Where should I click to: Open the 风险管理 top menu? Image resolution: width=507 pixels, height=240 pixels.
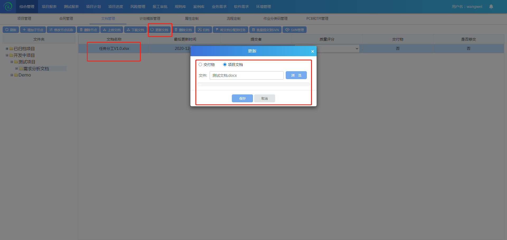click(138, 7)
